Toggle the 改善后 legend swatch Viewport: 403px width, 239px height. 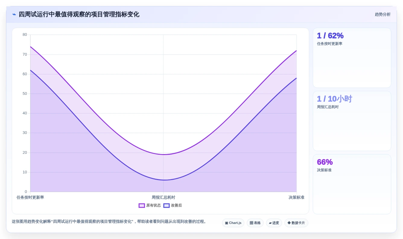pos(167,206)
